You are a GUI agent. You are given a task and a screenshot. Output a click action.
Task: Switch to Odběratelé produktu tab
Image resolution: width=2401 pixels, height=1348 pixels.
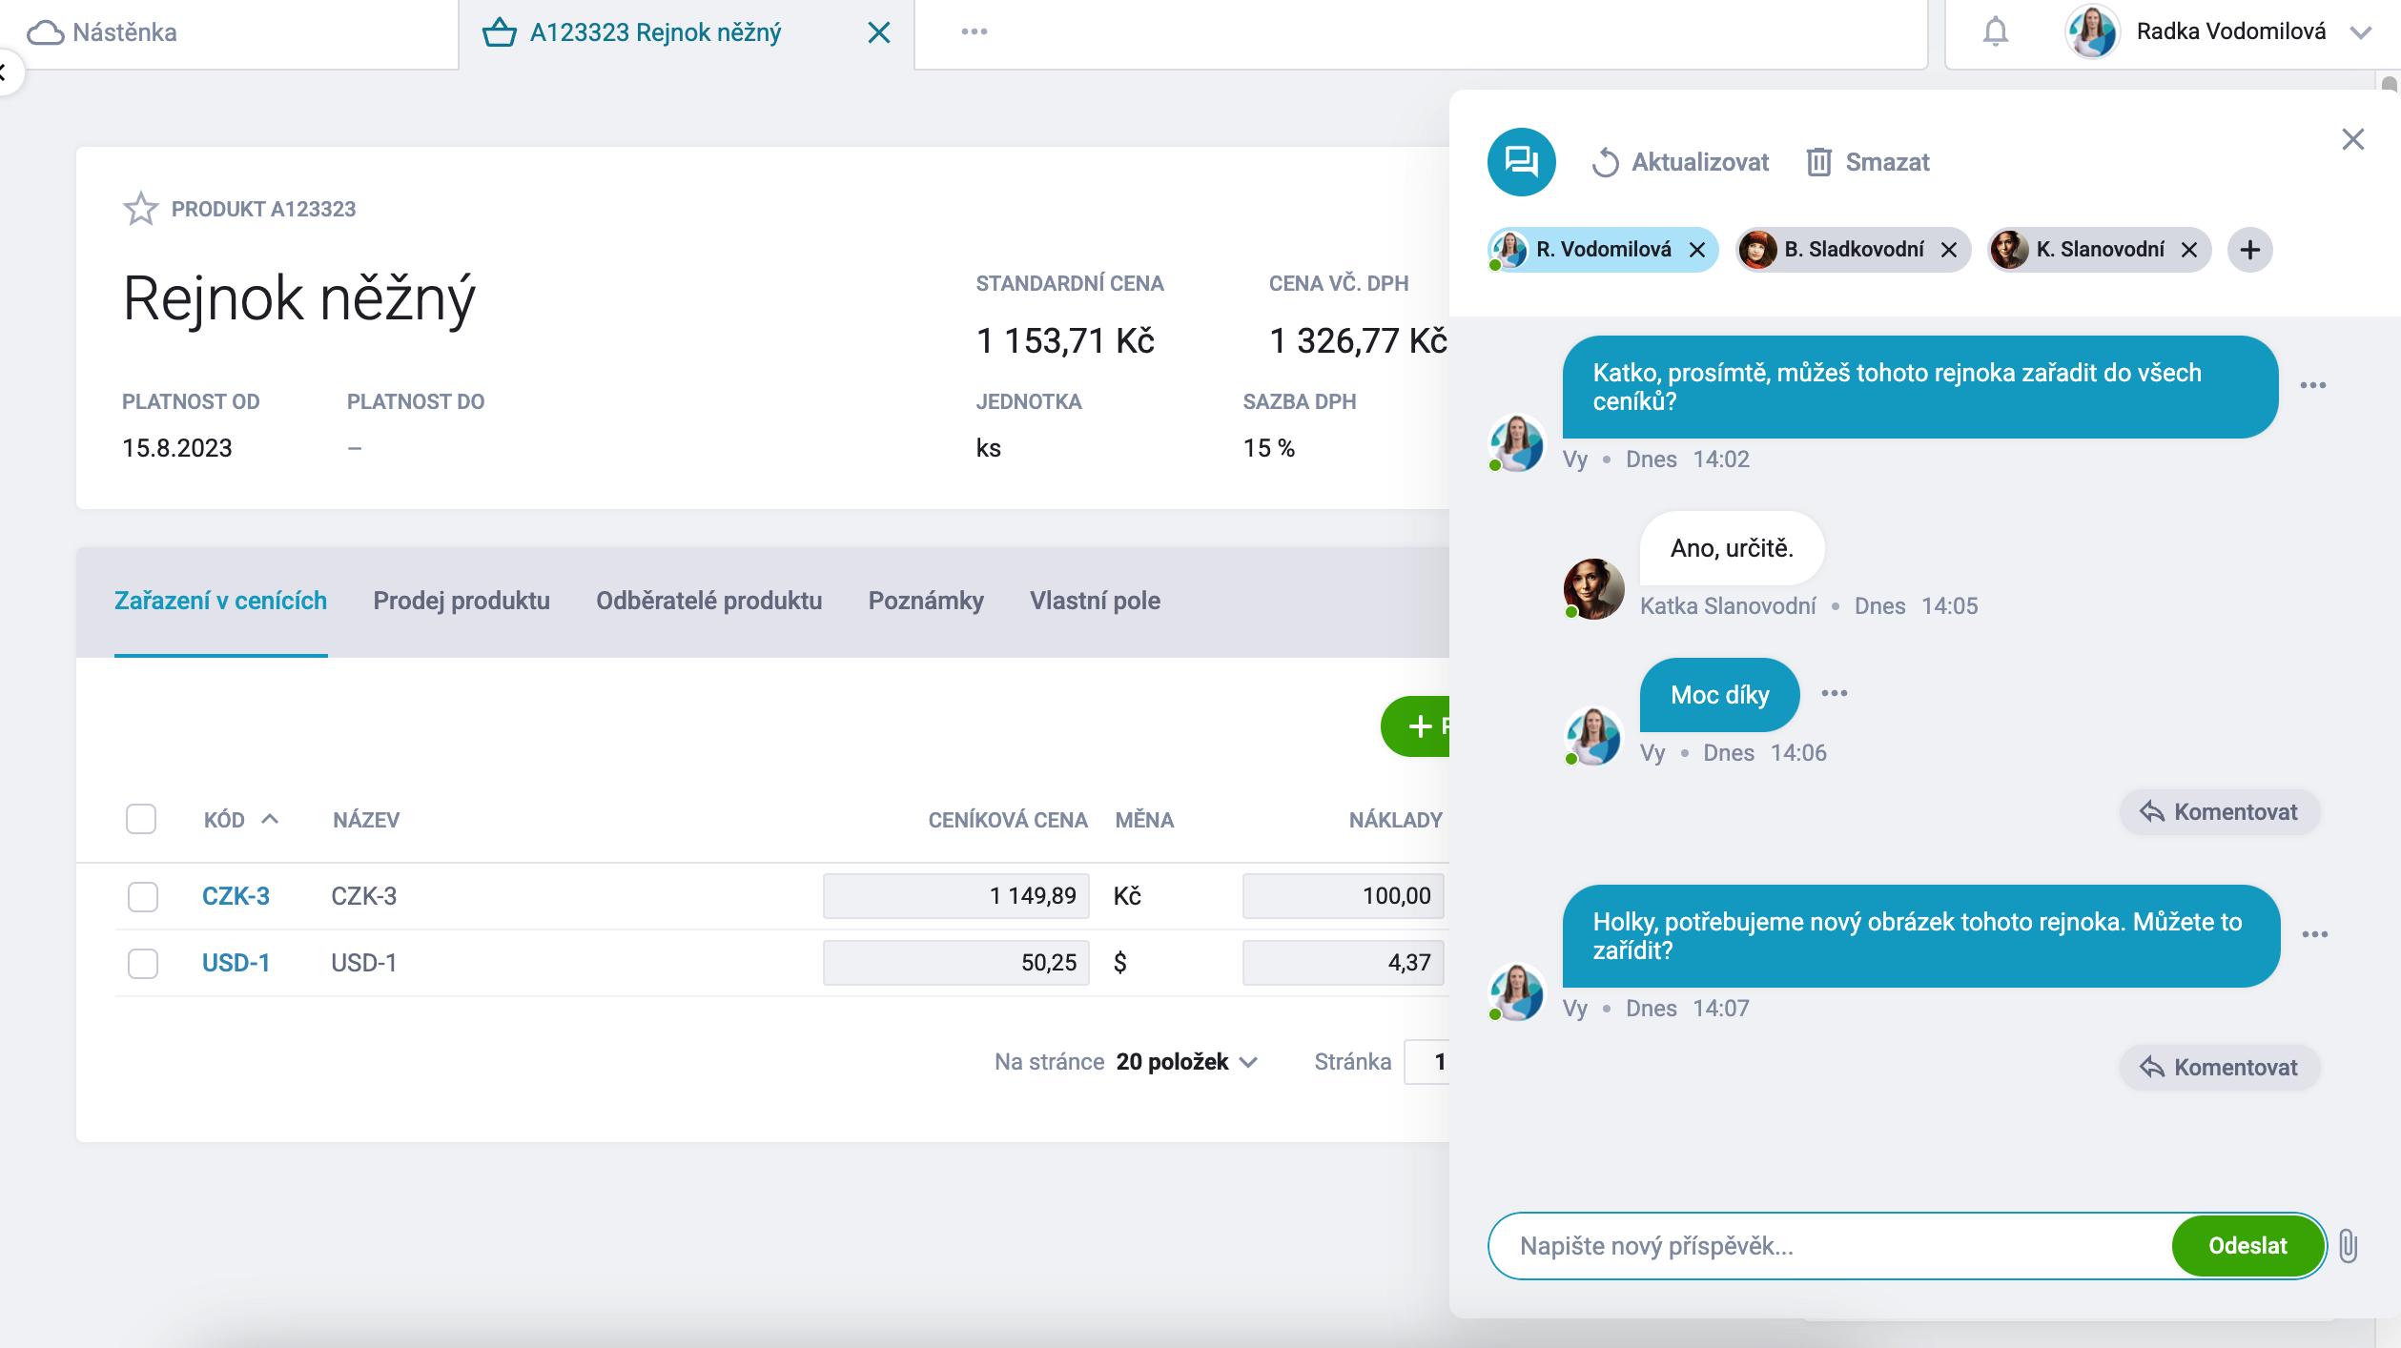pyautogui.click(x=708, y=601)
